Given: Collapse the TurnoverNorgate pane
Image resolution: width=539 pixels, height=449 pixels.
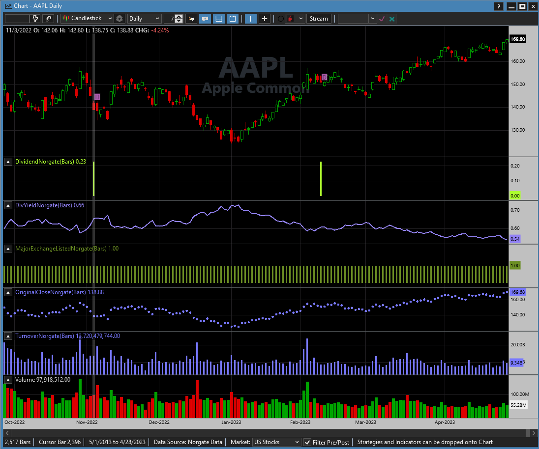Looking at the screenshot, I should click(8, 336).
